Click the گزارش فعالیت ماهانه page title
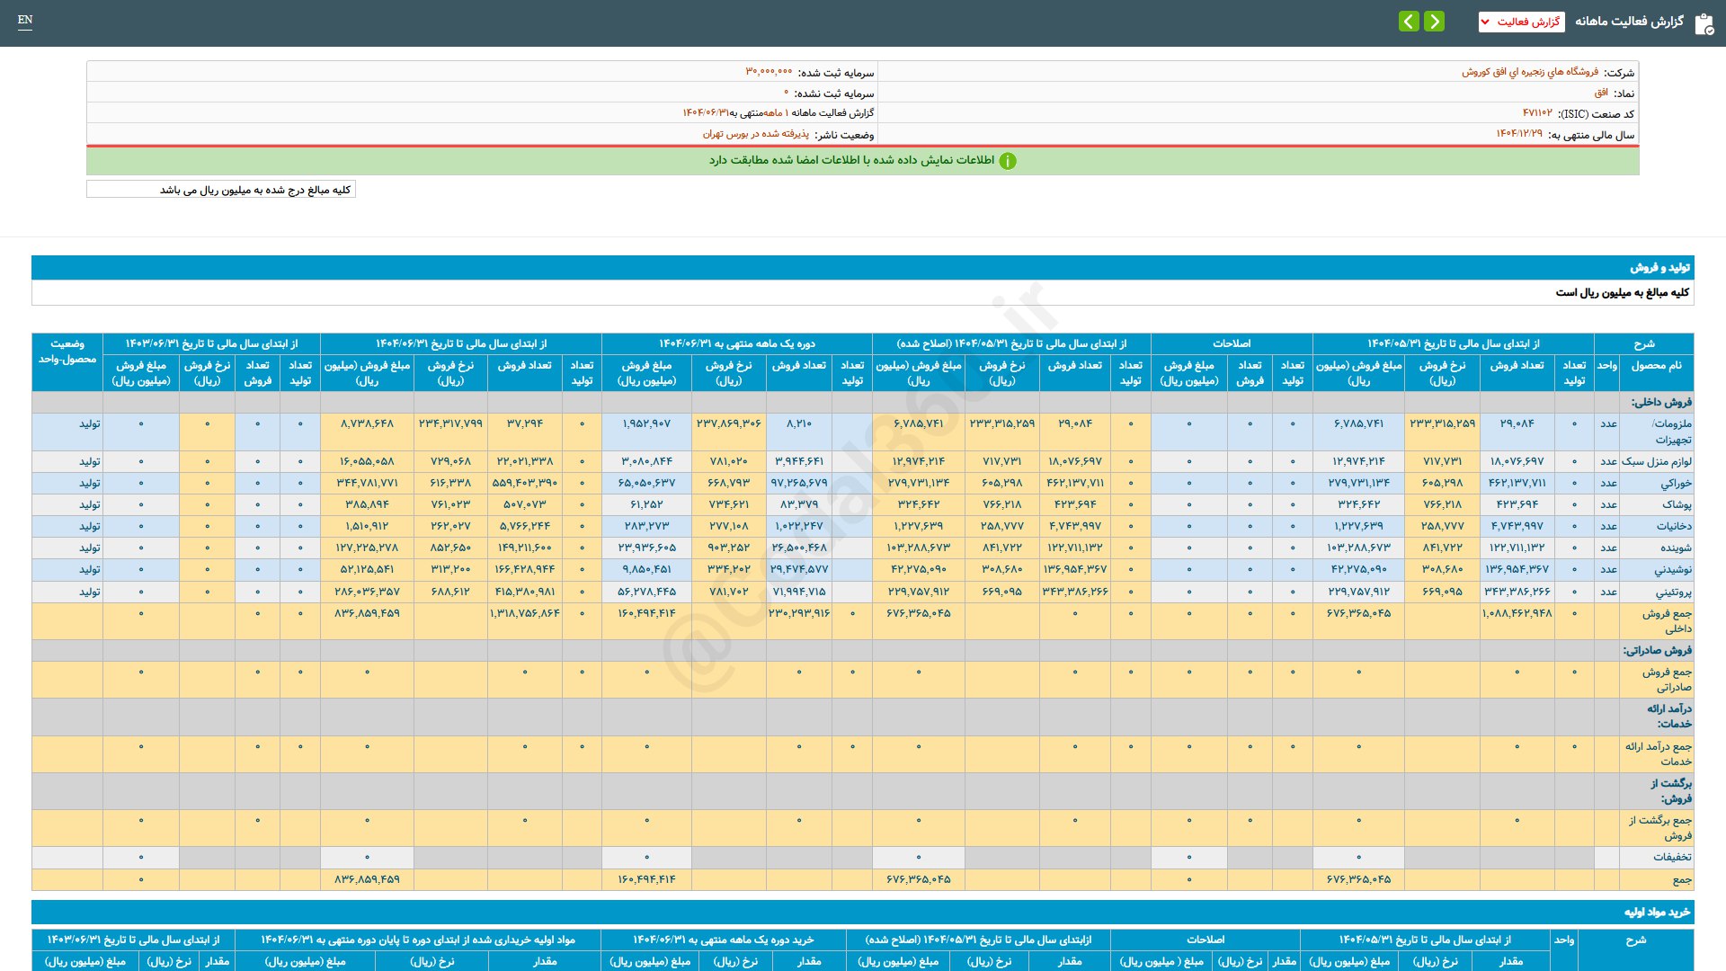 click(1629, 22)
